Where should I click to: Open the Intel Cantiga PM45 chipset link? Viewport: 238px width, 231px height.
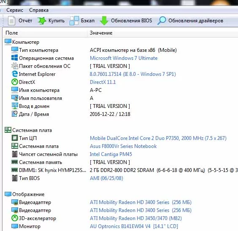111,154
